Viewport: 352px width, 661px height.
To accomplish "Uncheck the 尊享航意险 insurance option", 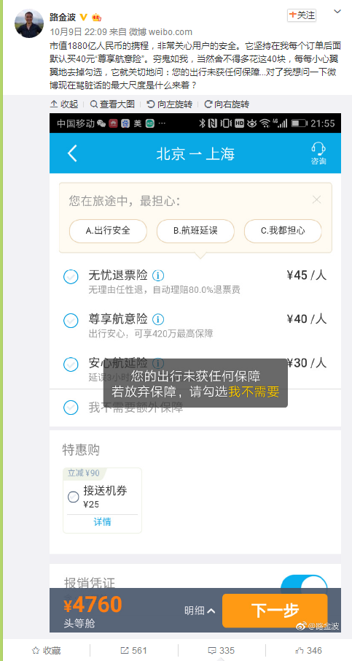I will 71,321.
